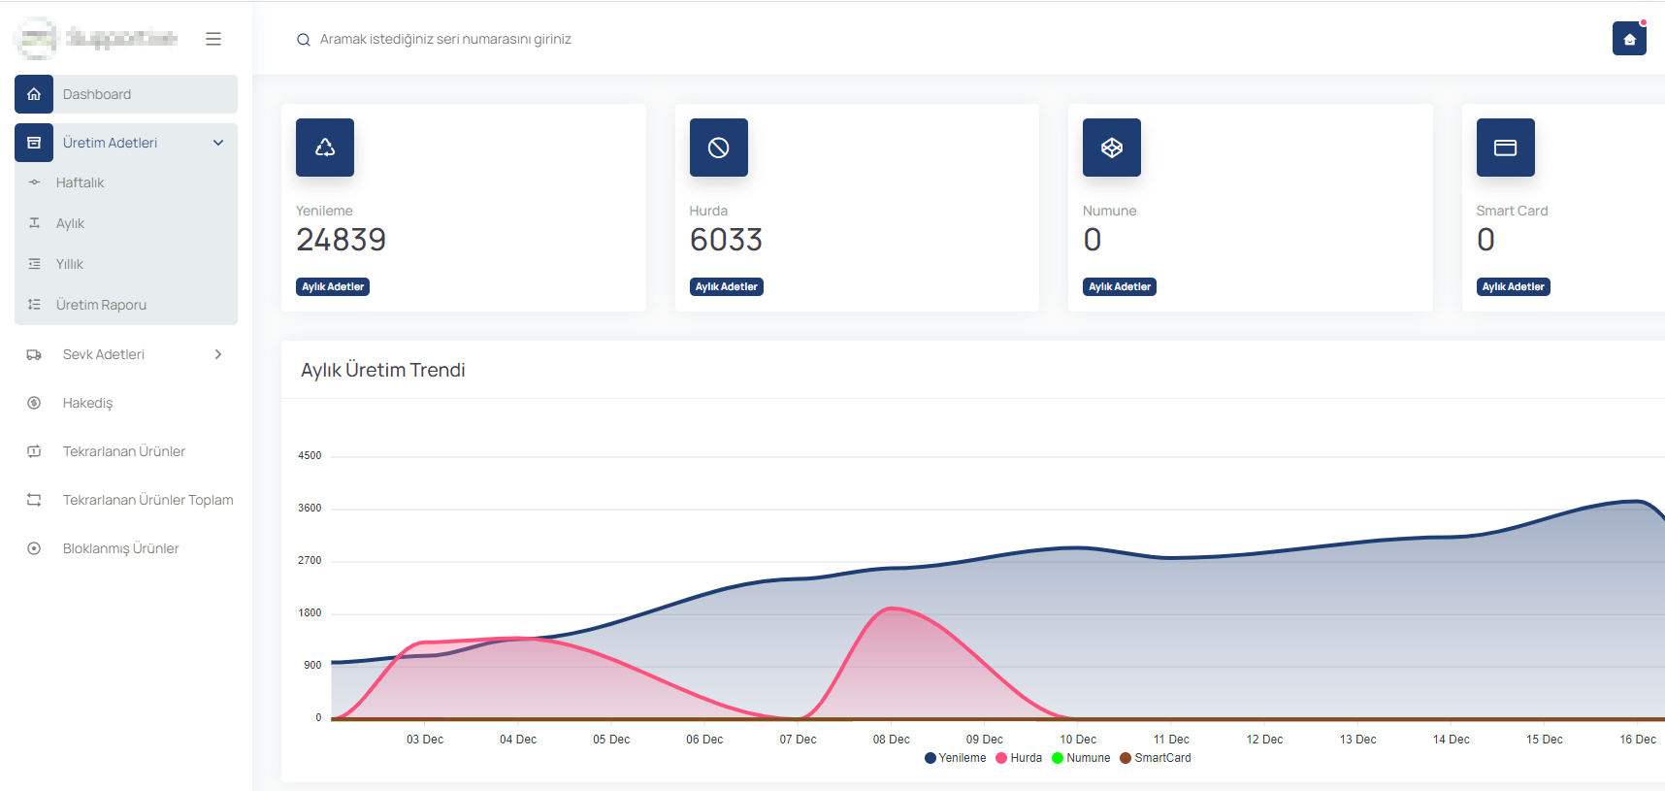Click the Yenileme recycle icon
The width and height of the screenshot is (1665, 791).
pyautogui.click(x=325, y=148)
